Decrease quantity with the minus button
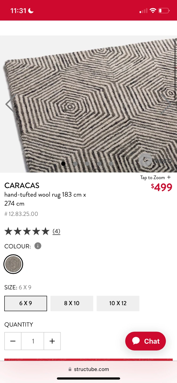The image size is (177, 383). point(13,341)
